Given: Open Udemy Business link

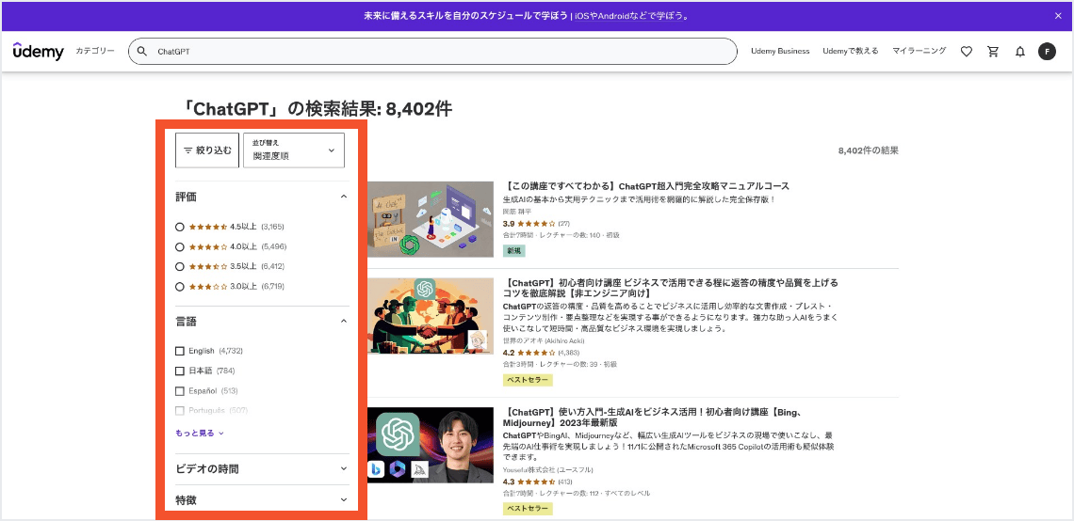Looking at the screenshot, I should [x=780, y=52].
